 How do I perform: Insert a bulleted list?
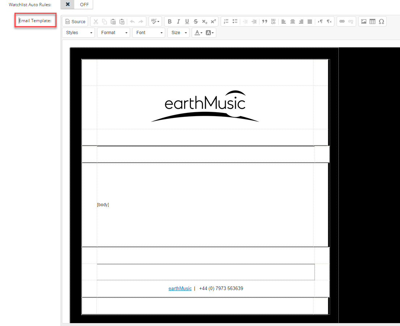235,21
